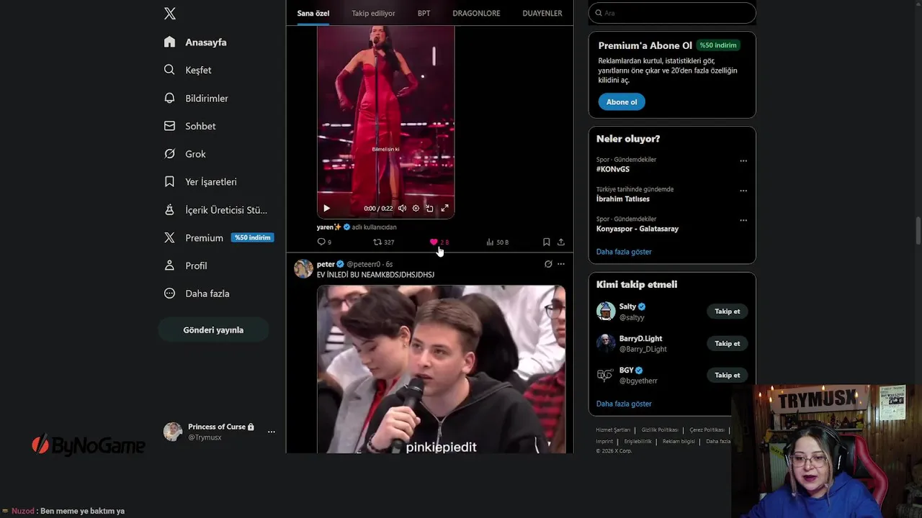Reply to yaren's video post
The width and height of the screenshot is (922, 518).
coord(324,242)
